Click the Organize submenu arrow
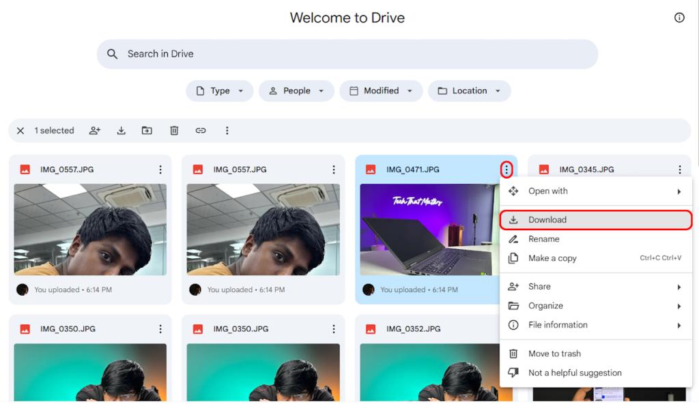The height and width of the screenshot is (406, 699). (679, 307)
